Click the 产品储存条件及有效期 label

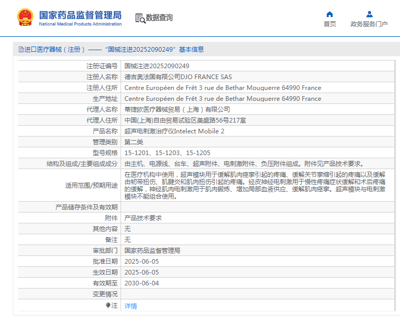[86, 207]
